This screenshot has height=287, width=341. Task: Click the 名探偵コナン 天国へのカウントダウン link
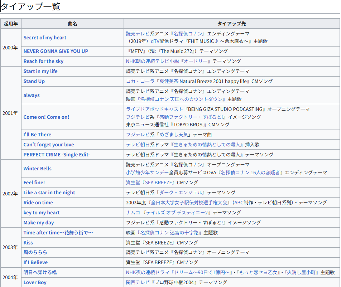click(x=181, y=99)
